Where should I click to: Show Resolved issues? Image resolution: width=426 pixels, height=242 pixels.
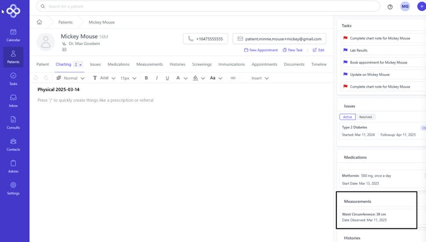pos(366,117)
